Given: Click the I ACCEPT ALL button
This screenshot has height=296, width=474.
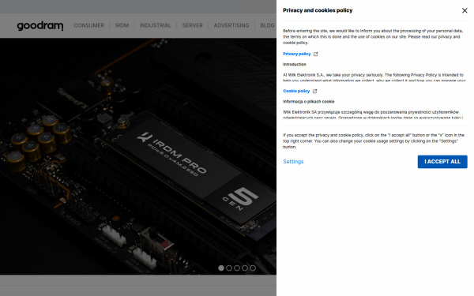Looking at the screenshot, I should click(442, 162).
